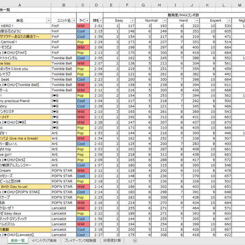Click Normal combo value 193 in HERO! row

click(159, 26)
